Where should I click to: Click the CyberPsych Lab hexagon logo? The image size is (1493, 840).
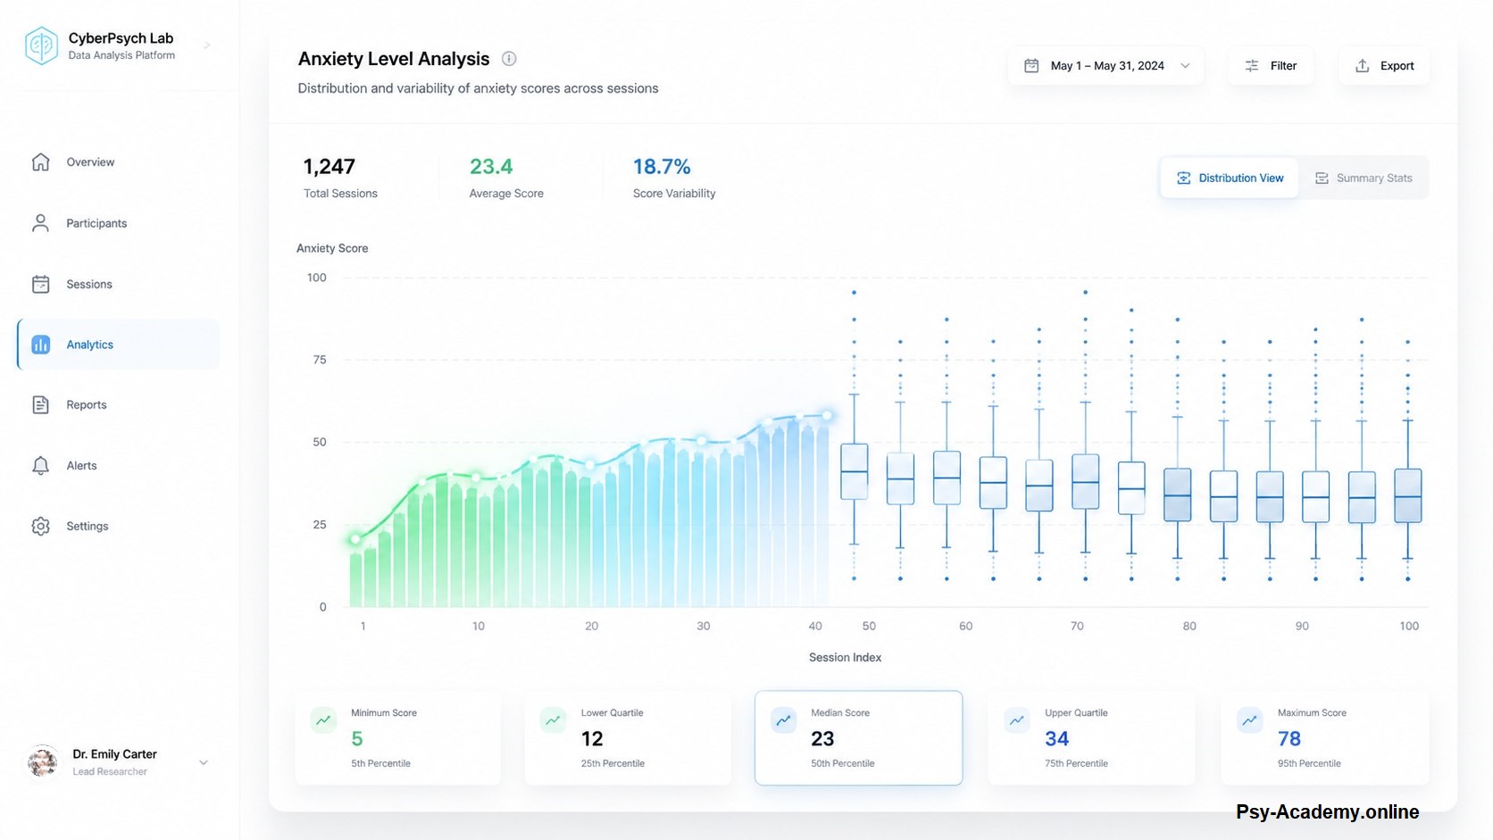[41, 46]
